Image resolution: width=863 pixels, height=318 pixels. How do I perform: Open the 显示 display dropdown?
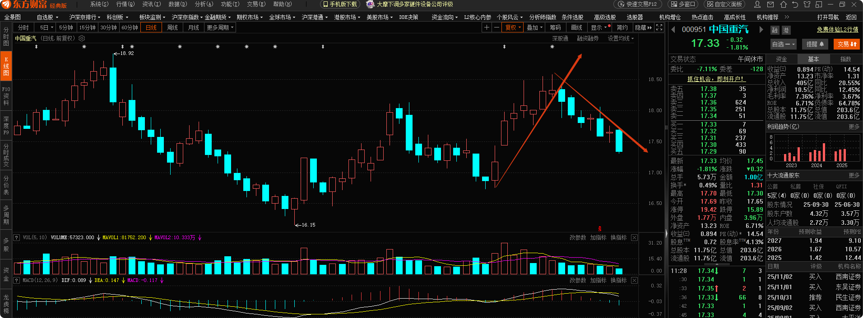click(599, 27)
